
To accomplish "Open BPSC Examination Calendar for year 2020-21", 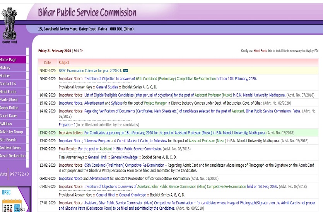I will pos(91,71).
